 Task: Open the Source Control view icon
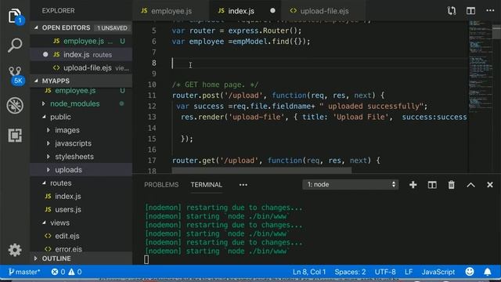[16, 75]
